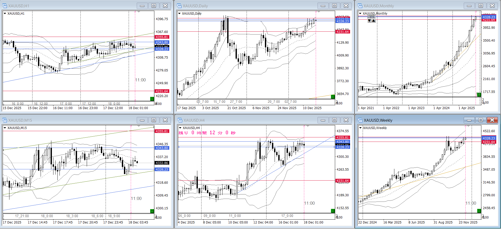Click the chart shift triangle on H1 chart
The width and height of the screenshot is (501, 229).
[139, 12]
